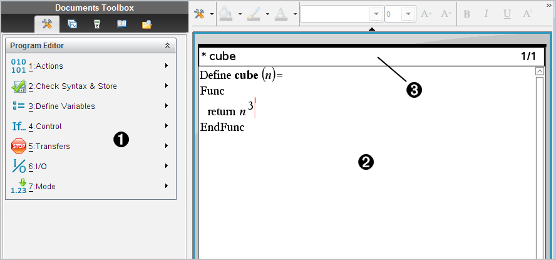
Task: Click the text color letter A icon
Action: pyautogui.click(x=281, y=14)
